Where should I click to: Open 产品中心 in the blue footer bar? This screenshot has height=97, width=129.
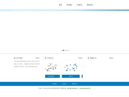pos(64,84)
